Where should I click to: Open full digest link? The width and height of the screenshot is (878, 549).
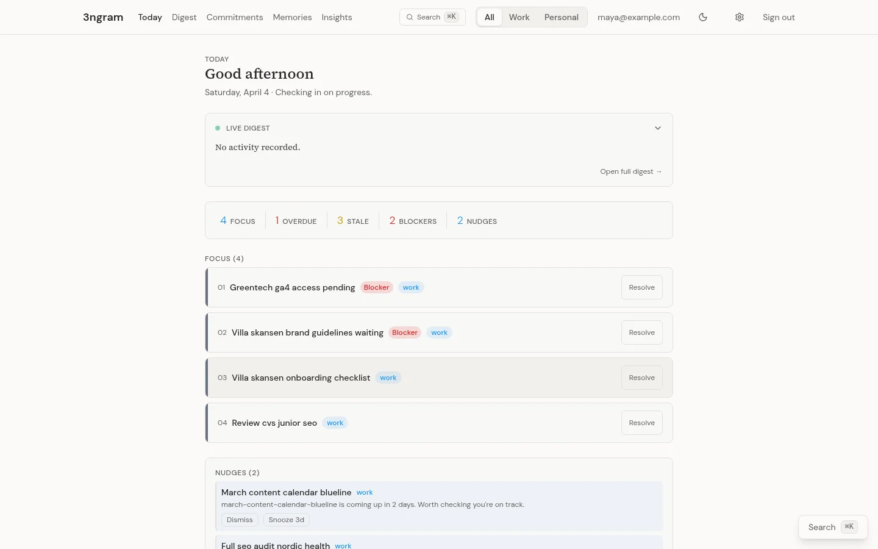630,171
